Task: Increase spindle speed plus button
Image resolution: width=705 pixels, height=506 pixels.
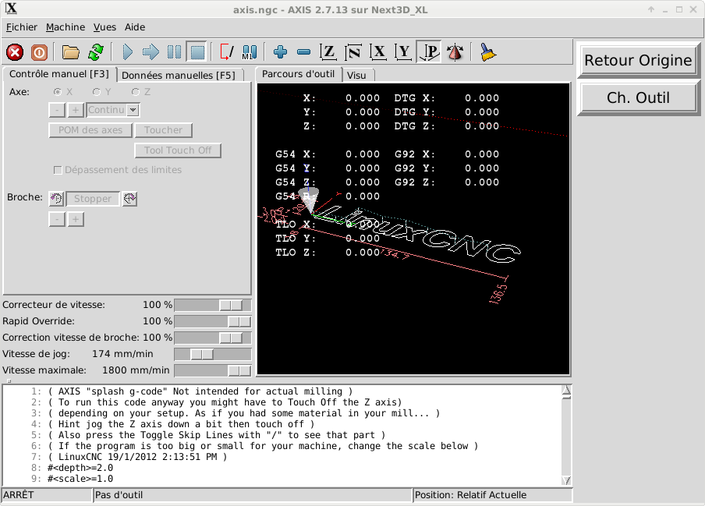Action: (76, 219)
